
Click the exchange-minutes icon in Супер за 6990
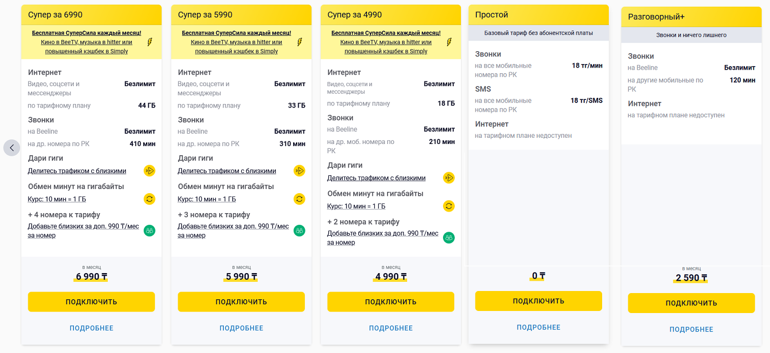149,199
